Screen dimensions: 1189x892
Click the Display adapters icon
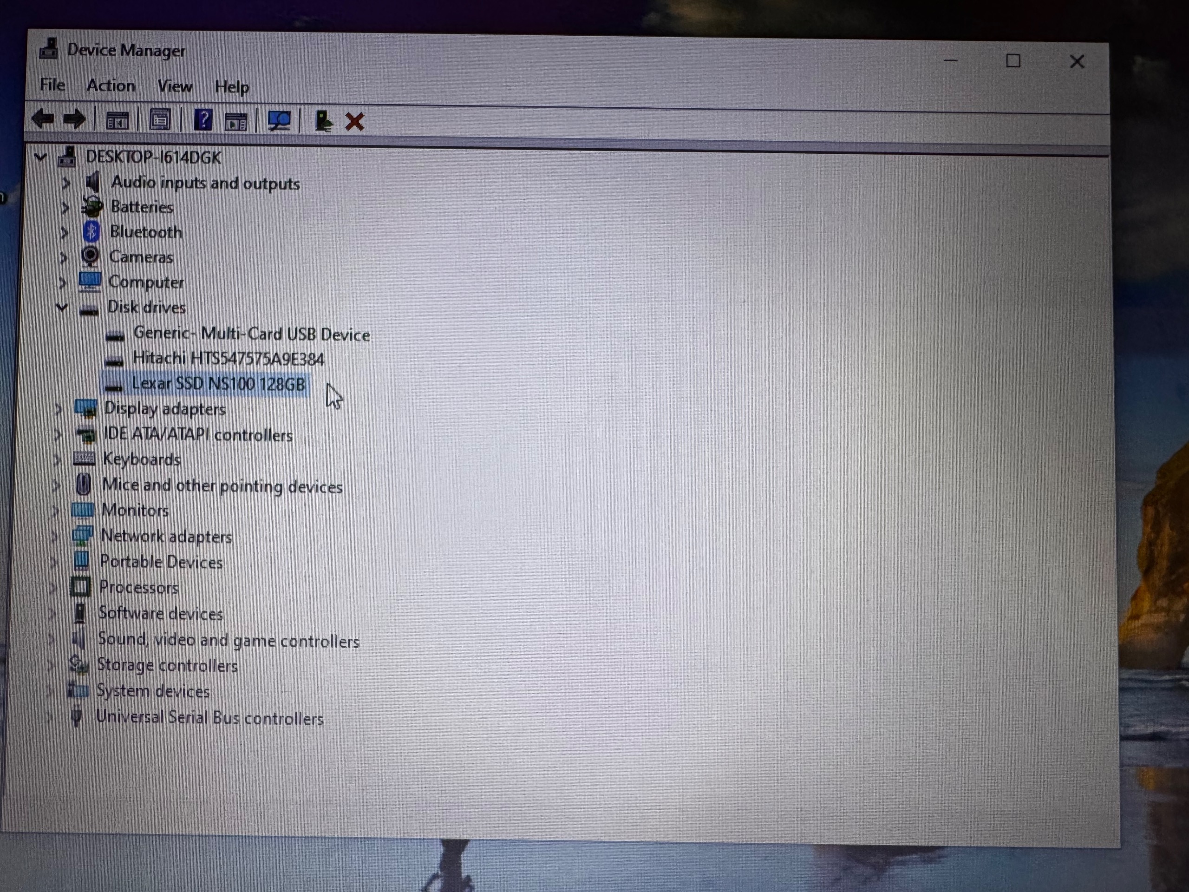(85, 409)
